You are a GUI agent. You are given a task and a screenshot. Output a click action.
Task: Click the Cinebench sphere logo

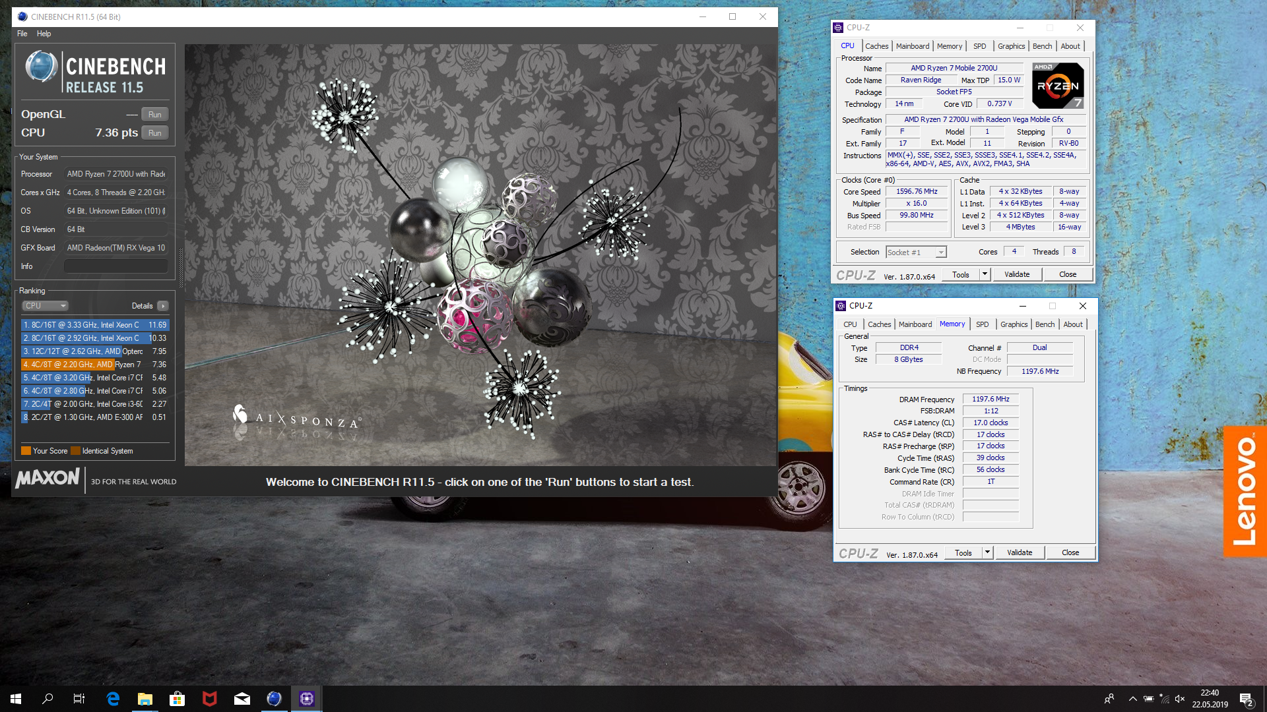click(x=41, y=67)
